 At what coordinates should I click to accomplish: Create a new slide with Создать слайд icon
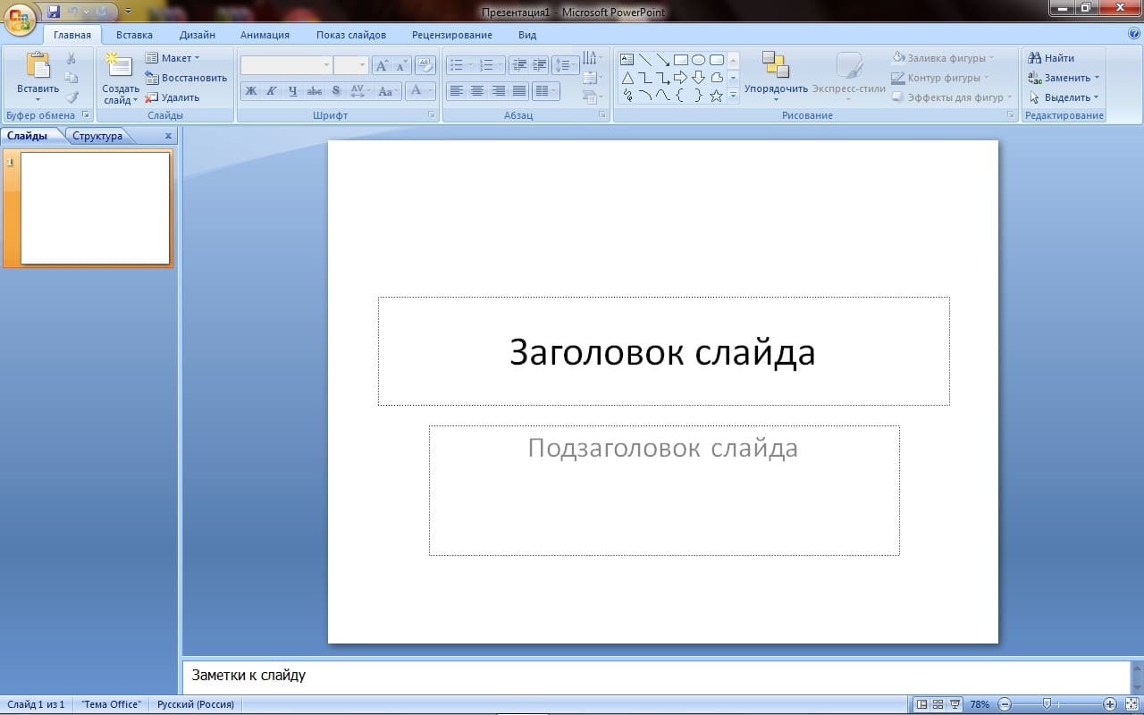click(x=119, y=65)
